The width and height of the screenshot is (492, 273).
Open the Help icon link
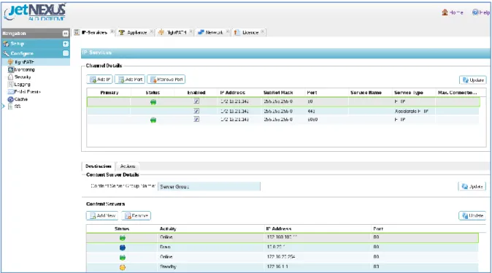pos(481,12)
